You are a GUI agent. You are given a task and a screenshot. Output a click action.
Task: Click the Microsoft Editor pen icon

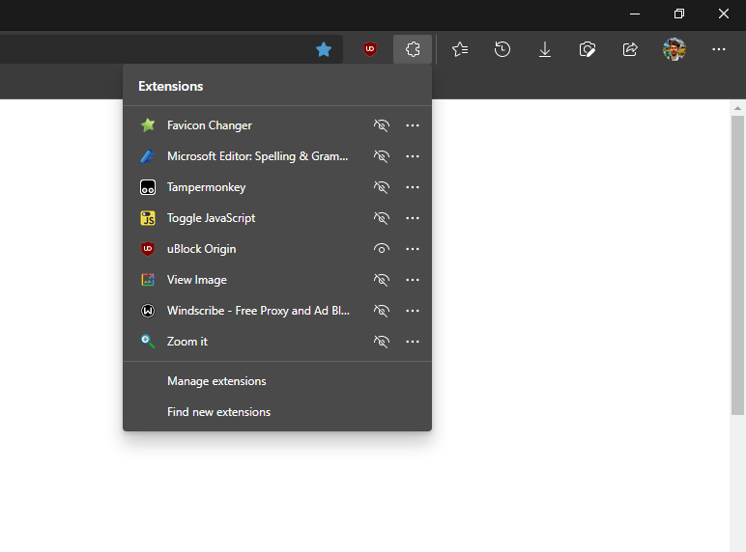coord(148,156)
